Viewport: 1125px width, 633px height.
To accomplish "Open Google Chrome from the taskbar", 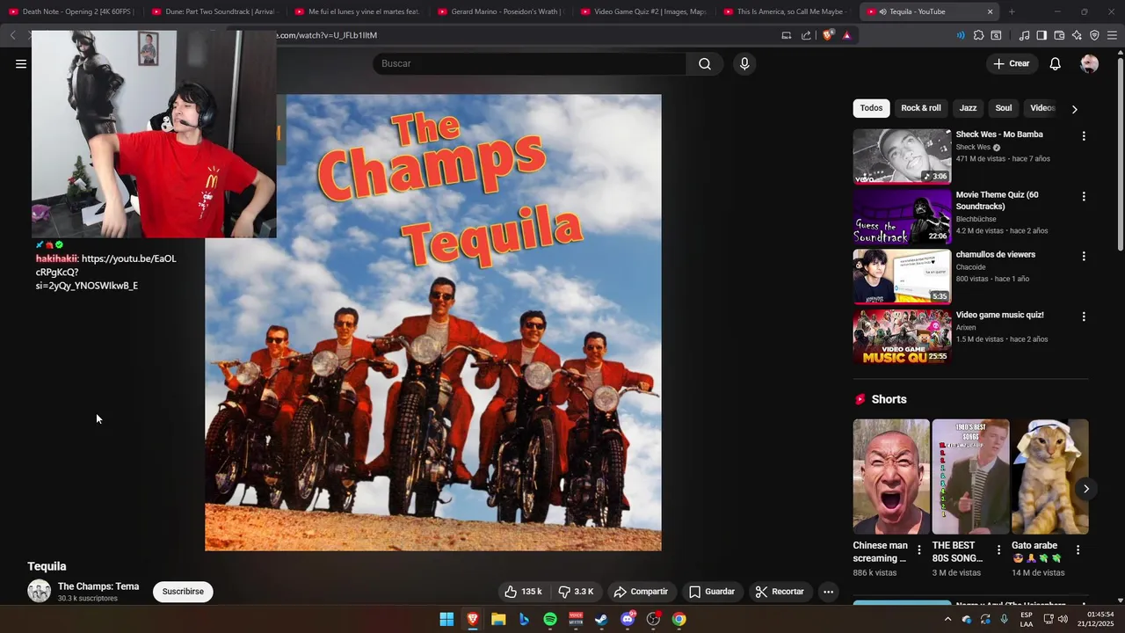I will [679, 619].
